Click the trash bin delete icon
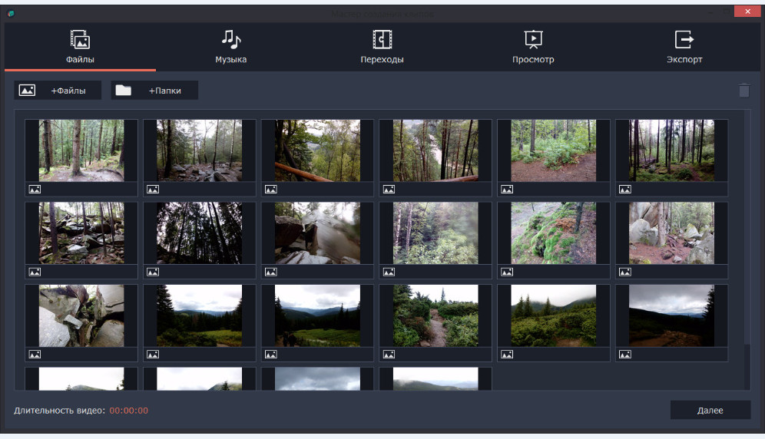 pos(743,91)
